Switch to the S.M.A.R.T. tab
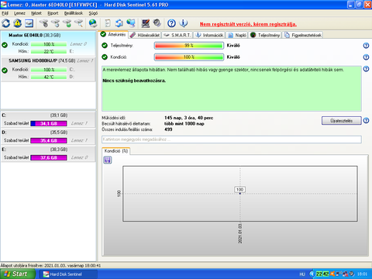Viewport: 372px width, 279px height. 177,35
